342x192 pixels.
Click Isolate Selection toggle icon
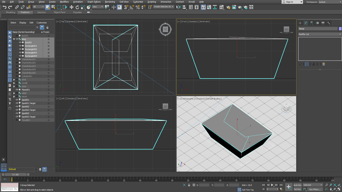[x=184, y=185]
